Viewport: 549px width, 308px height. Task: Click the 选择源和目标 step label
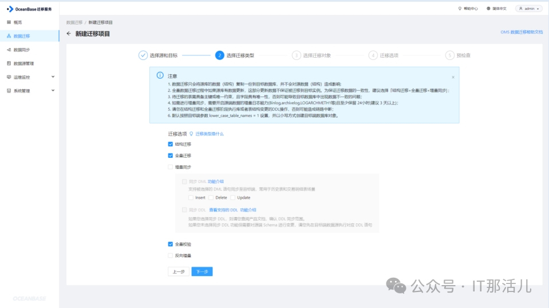coord(164,55)
